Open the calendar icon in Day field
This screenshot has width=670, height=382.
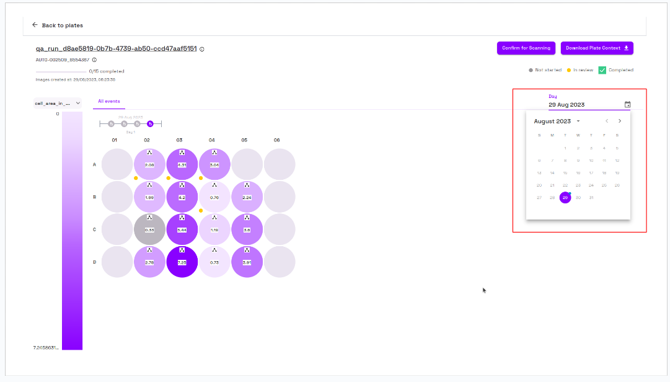(627, 105)
